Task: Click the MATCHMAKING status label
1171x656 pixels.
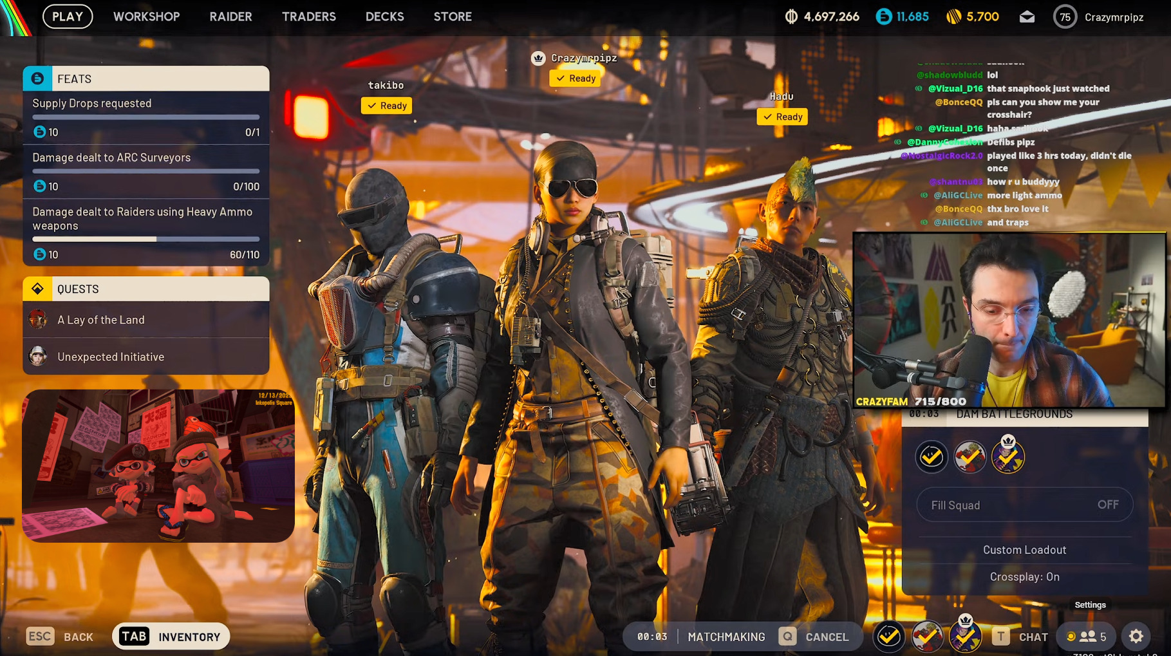Action: [726, 637]
